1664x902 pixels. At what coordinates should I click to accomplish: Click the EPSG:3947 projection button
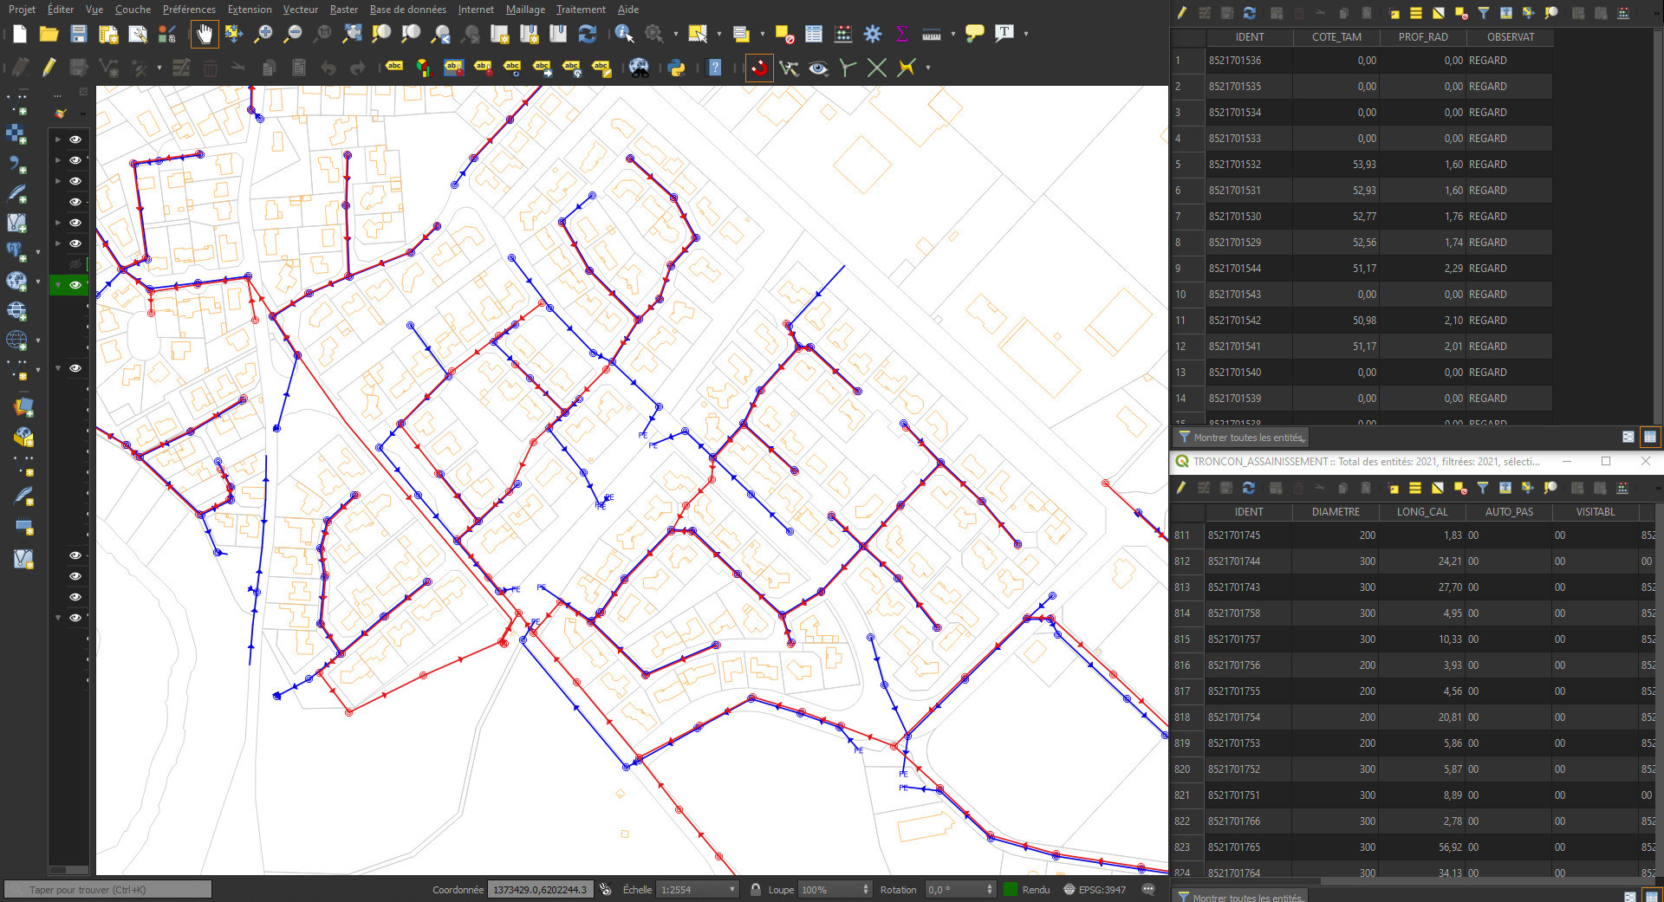click(1095, 889)
